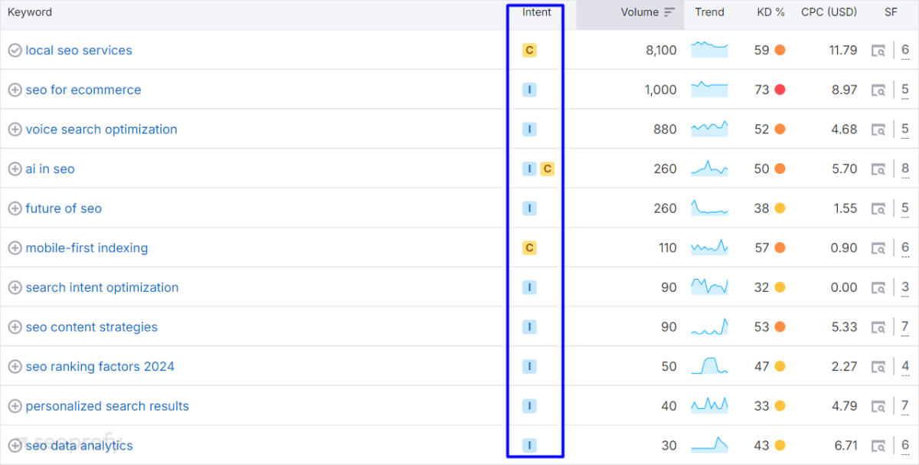Open SERP icon in mobile-first indexing row
The width and height of the screenshot is (919, 465).
click(879, 248)
